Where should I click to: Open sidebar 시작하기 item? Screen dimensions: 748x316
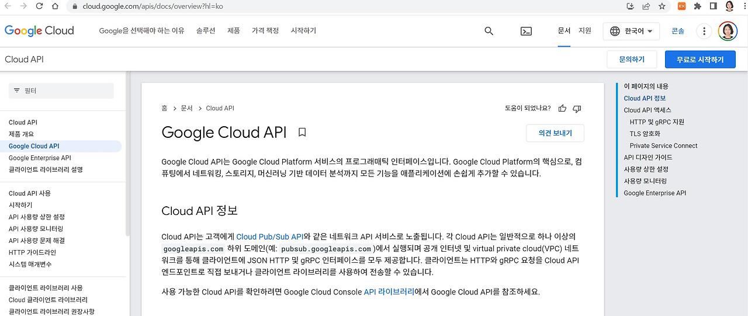[20, 205]
